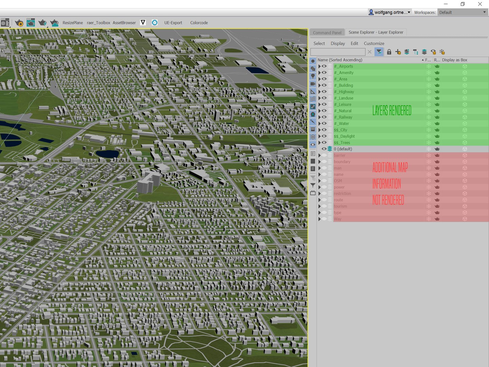This screenshot has width=489, height=367.
Task: Click the Render Production teapot-lightning icon
Action: [x=42, y=23]
